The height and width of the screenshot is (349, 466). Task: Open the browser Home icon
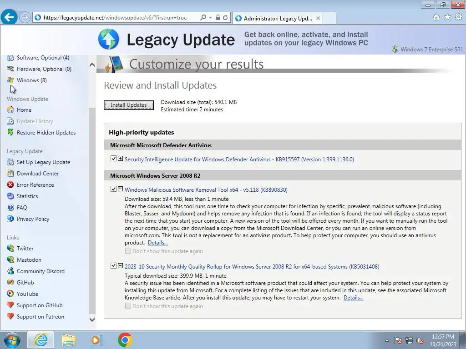pos(436,17)
